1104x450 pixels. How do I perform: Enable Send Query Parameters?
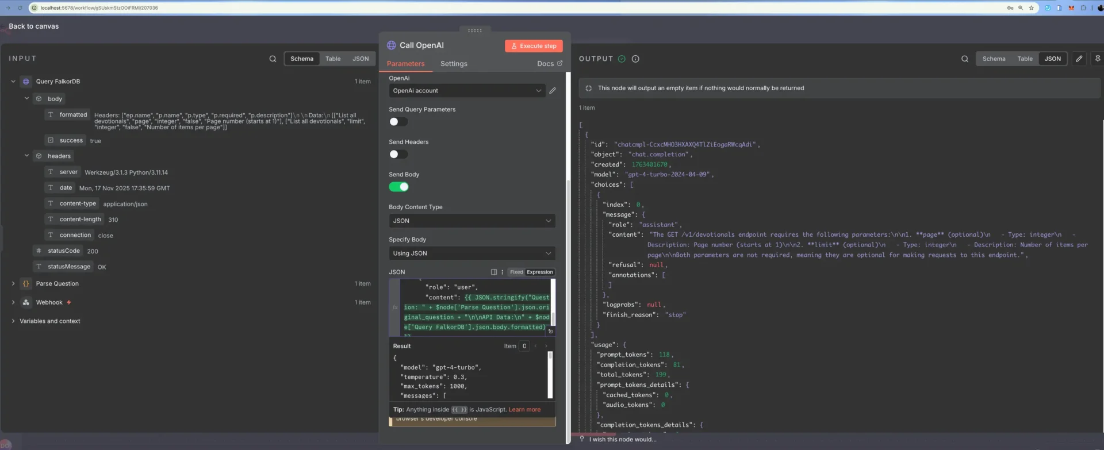pos(398,122)
